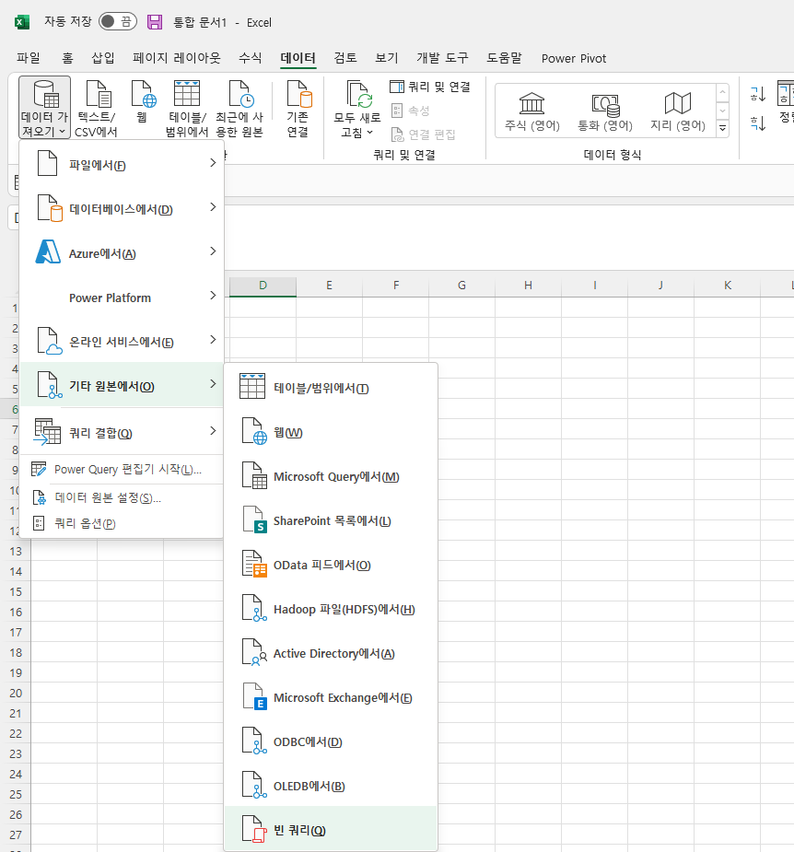Viewport: 794px width, 852px height.
Task: Click the purple Save icon
Action: pos(155,22)
